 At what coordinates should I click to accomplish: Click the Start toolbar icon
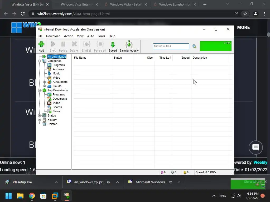coord(53,46)
